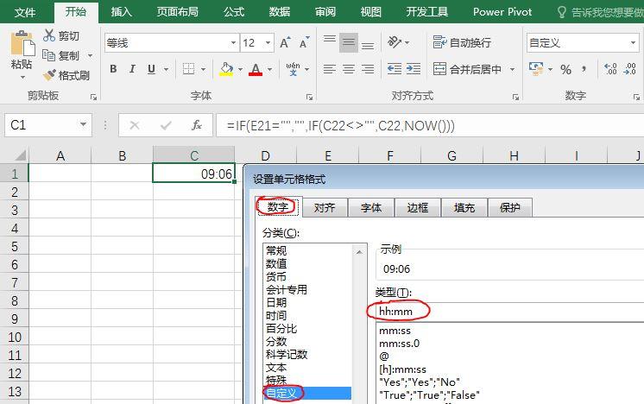The width and height of the screenshot is (644, 404).
Task: Click the borders icon
Action: pyautogui.click(x=188, y=69)
